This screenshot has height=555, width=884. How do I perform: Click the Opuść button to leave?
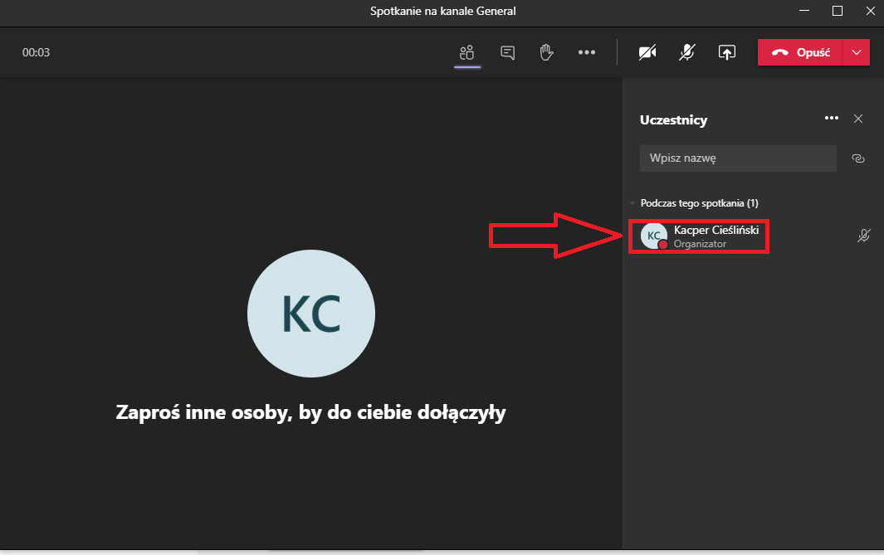pyautogui.click(x=800, y=52)
